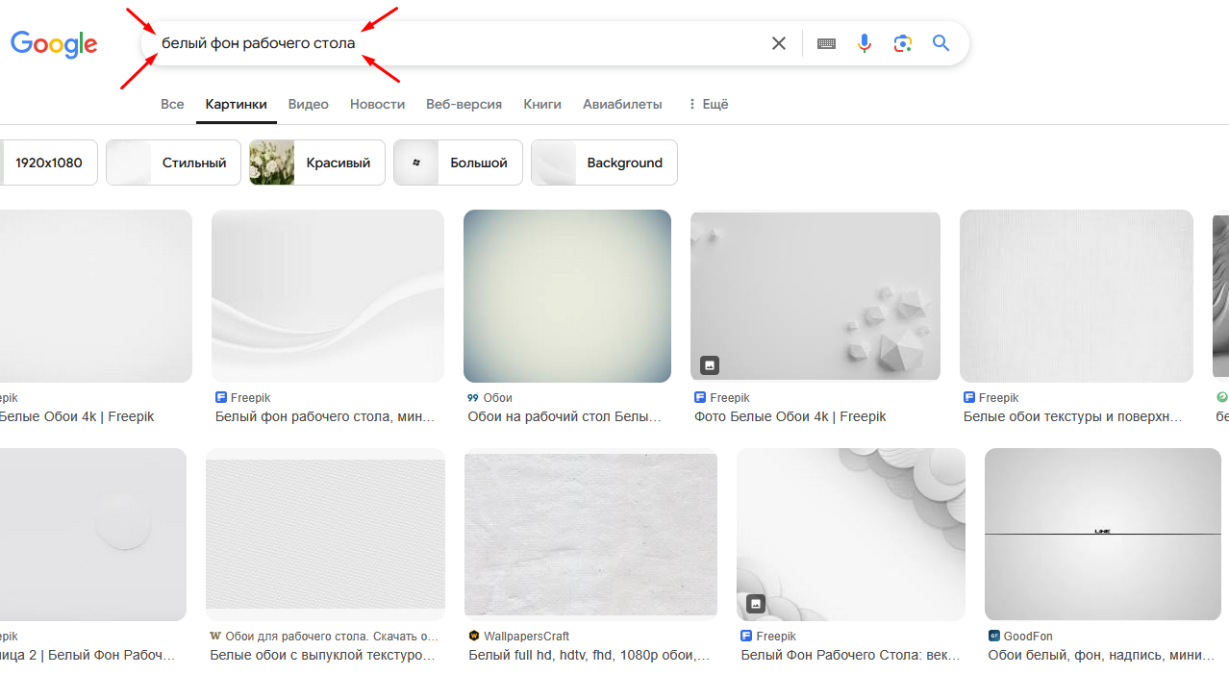The image size is (1229, 675).
Task: Apply the Стильный filter chip
Action: 174,162
